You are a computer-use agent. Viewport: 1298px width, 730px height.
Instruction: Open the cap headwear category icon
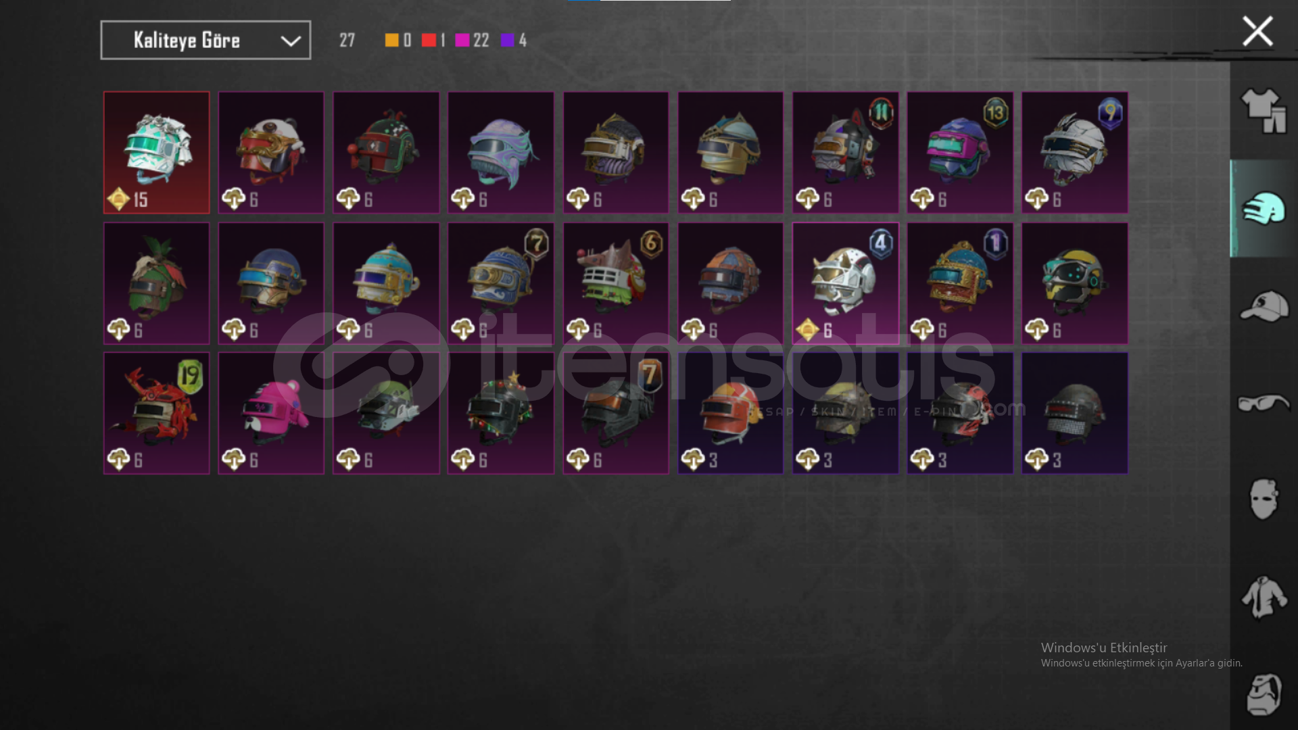click(1263, 306)
